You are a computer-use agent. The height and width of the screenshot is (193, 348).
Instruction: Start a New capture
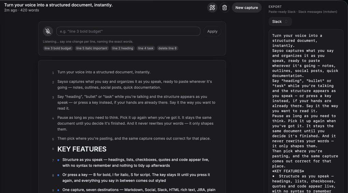pos(247,7)
